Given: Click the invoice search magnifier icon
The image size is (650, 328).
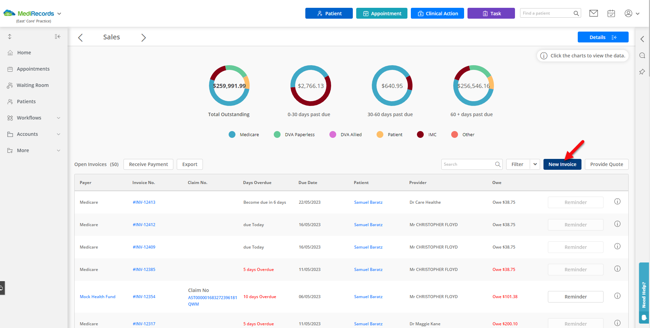Looking at the screenshot, I should (x=498, y=164).
